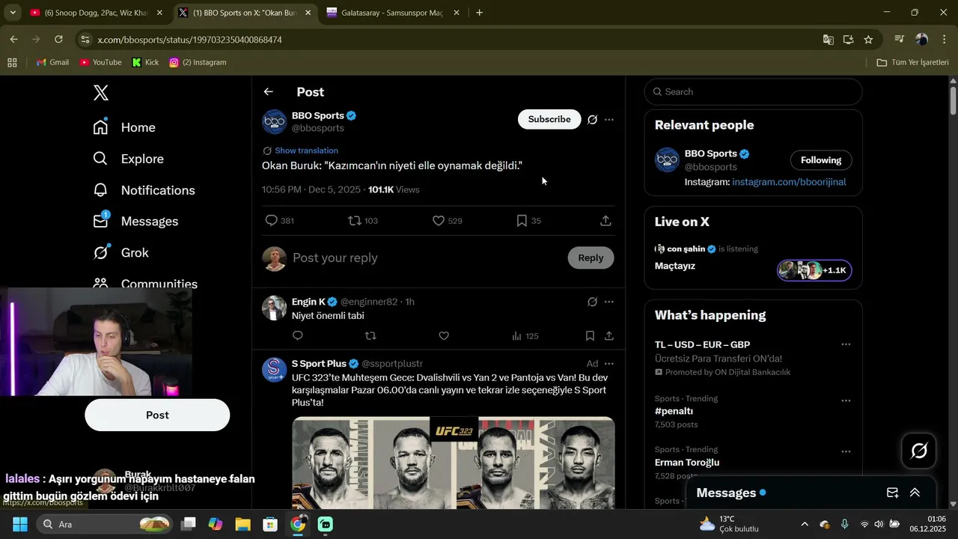958x539 pixels.
Task: Open Notifications from the sidebar
Action: tap(144, 190)
